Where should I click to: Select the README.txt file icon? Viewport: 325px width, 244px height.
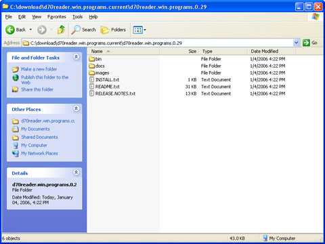pos(91,87)
